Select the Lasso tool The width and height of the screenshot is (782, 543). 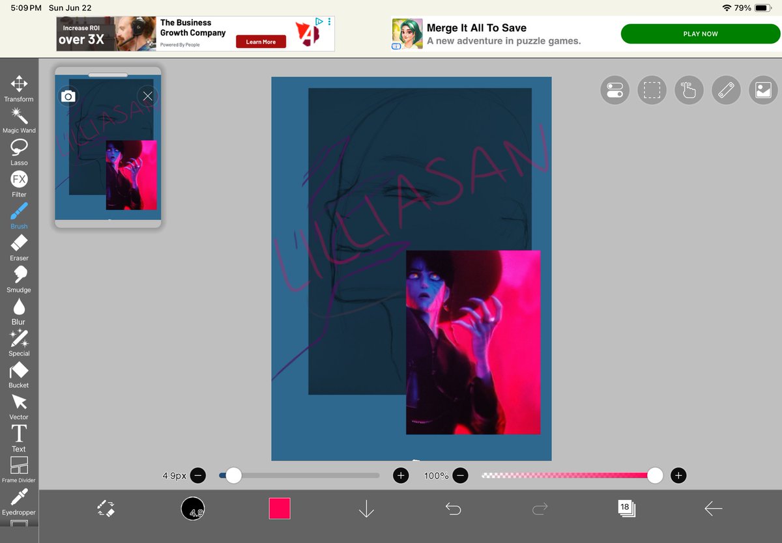pos(19,152)
